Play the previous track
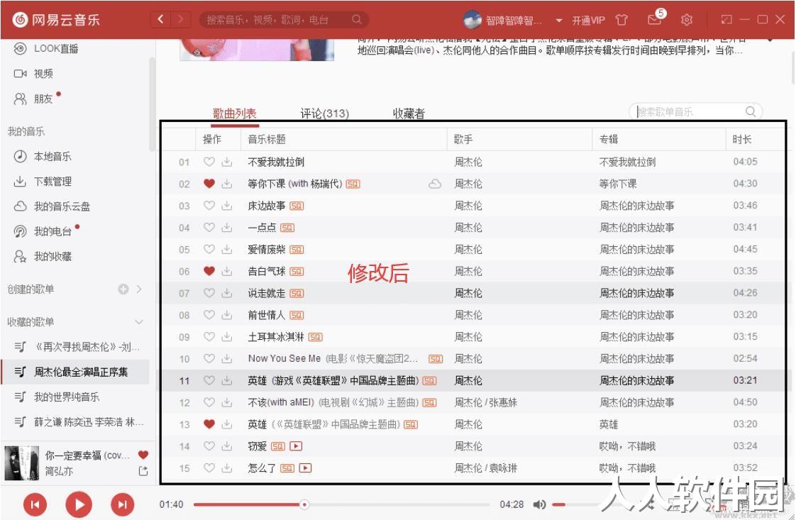Screen dimensions: 796x520 [35, 504]
